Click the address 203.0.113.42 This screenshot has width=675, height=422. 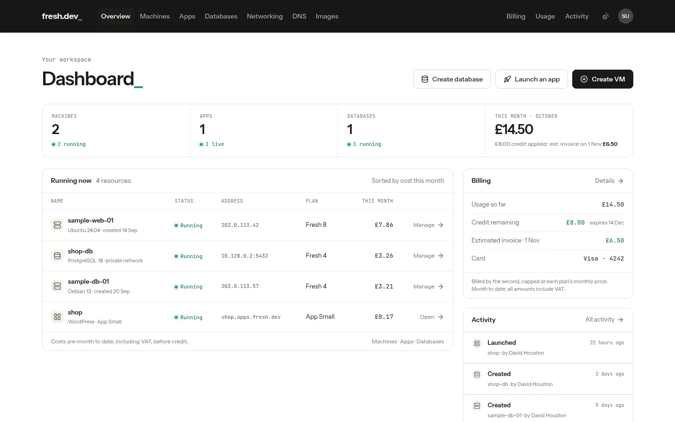(240, 225)
